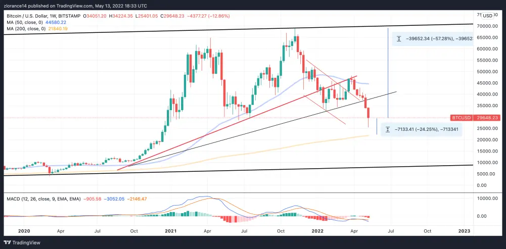The image size is (506, 249).
Task: Click the 2023 label on the time axis
Action: (464, 231)
